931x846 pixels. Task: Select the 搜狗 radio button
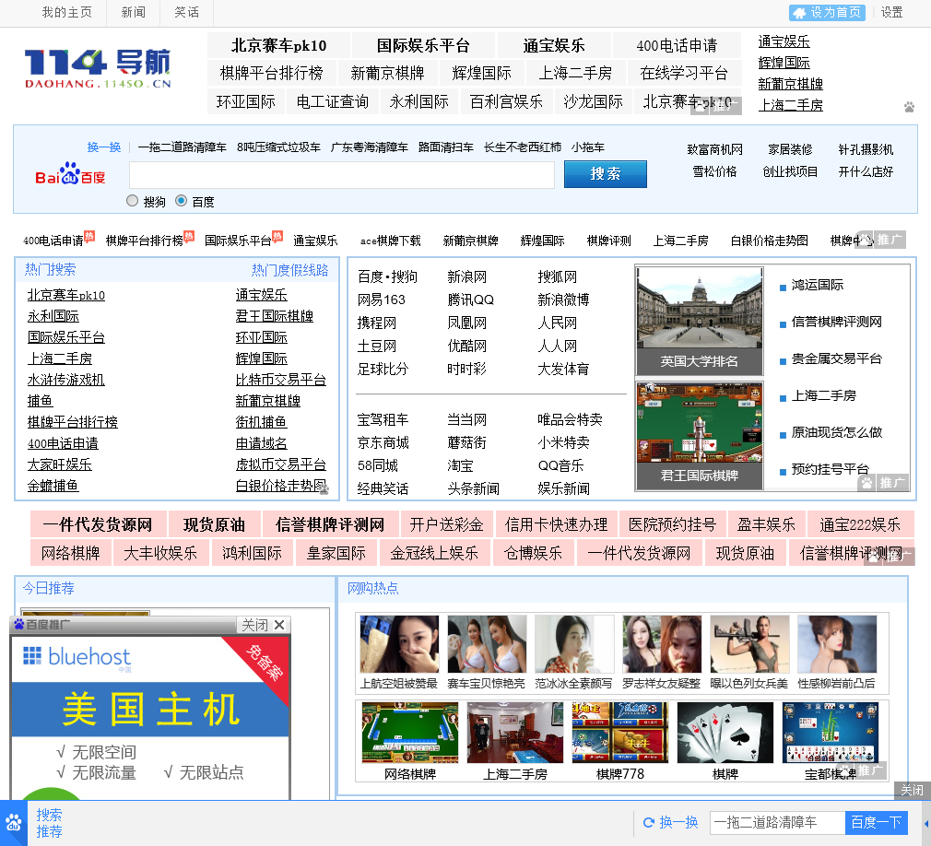point(133,201)
